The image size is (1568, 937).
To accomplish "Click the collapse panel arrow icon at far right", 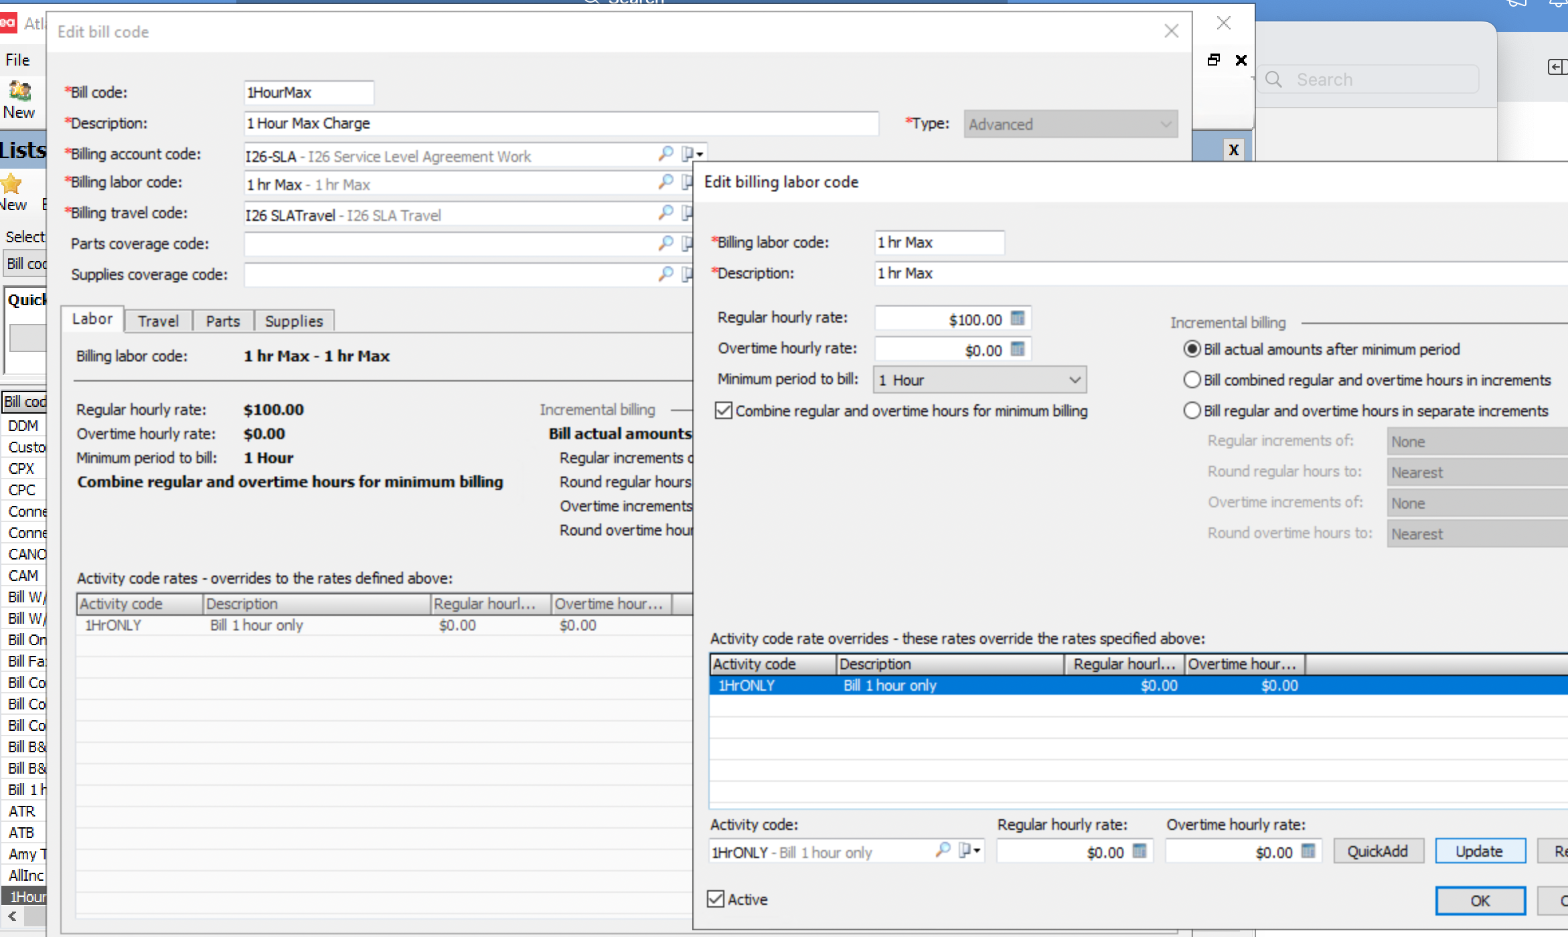I will 1557,67.
